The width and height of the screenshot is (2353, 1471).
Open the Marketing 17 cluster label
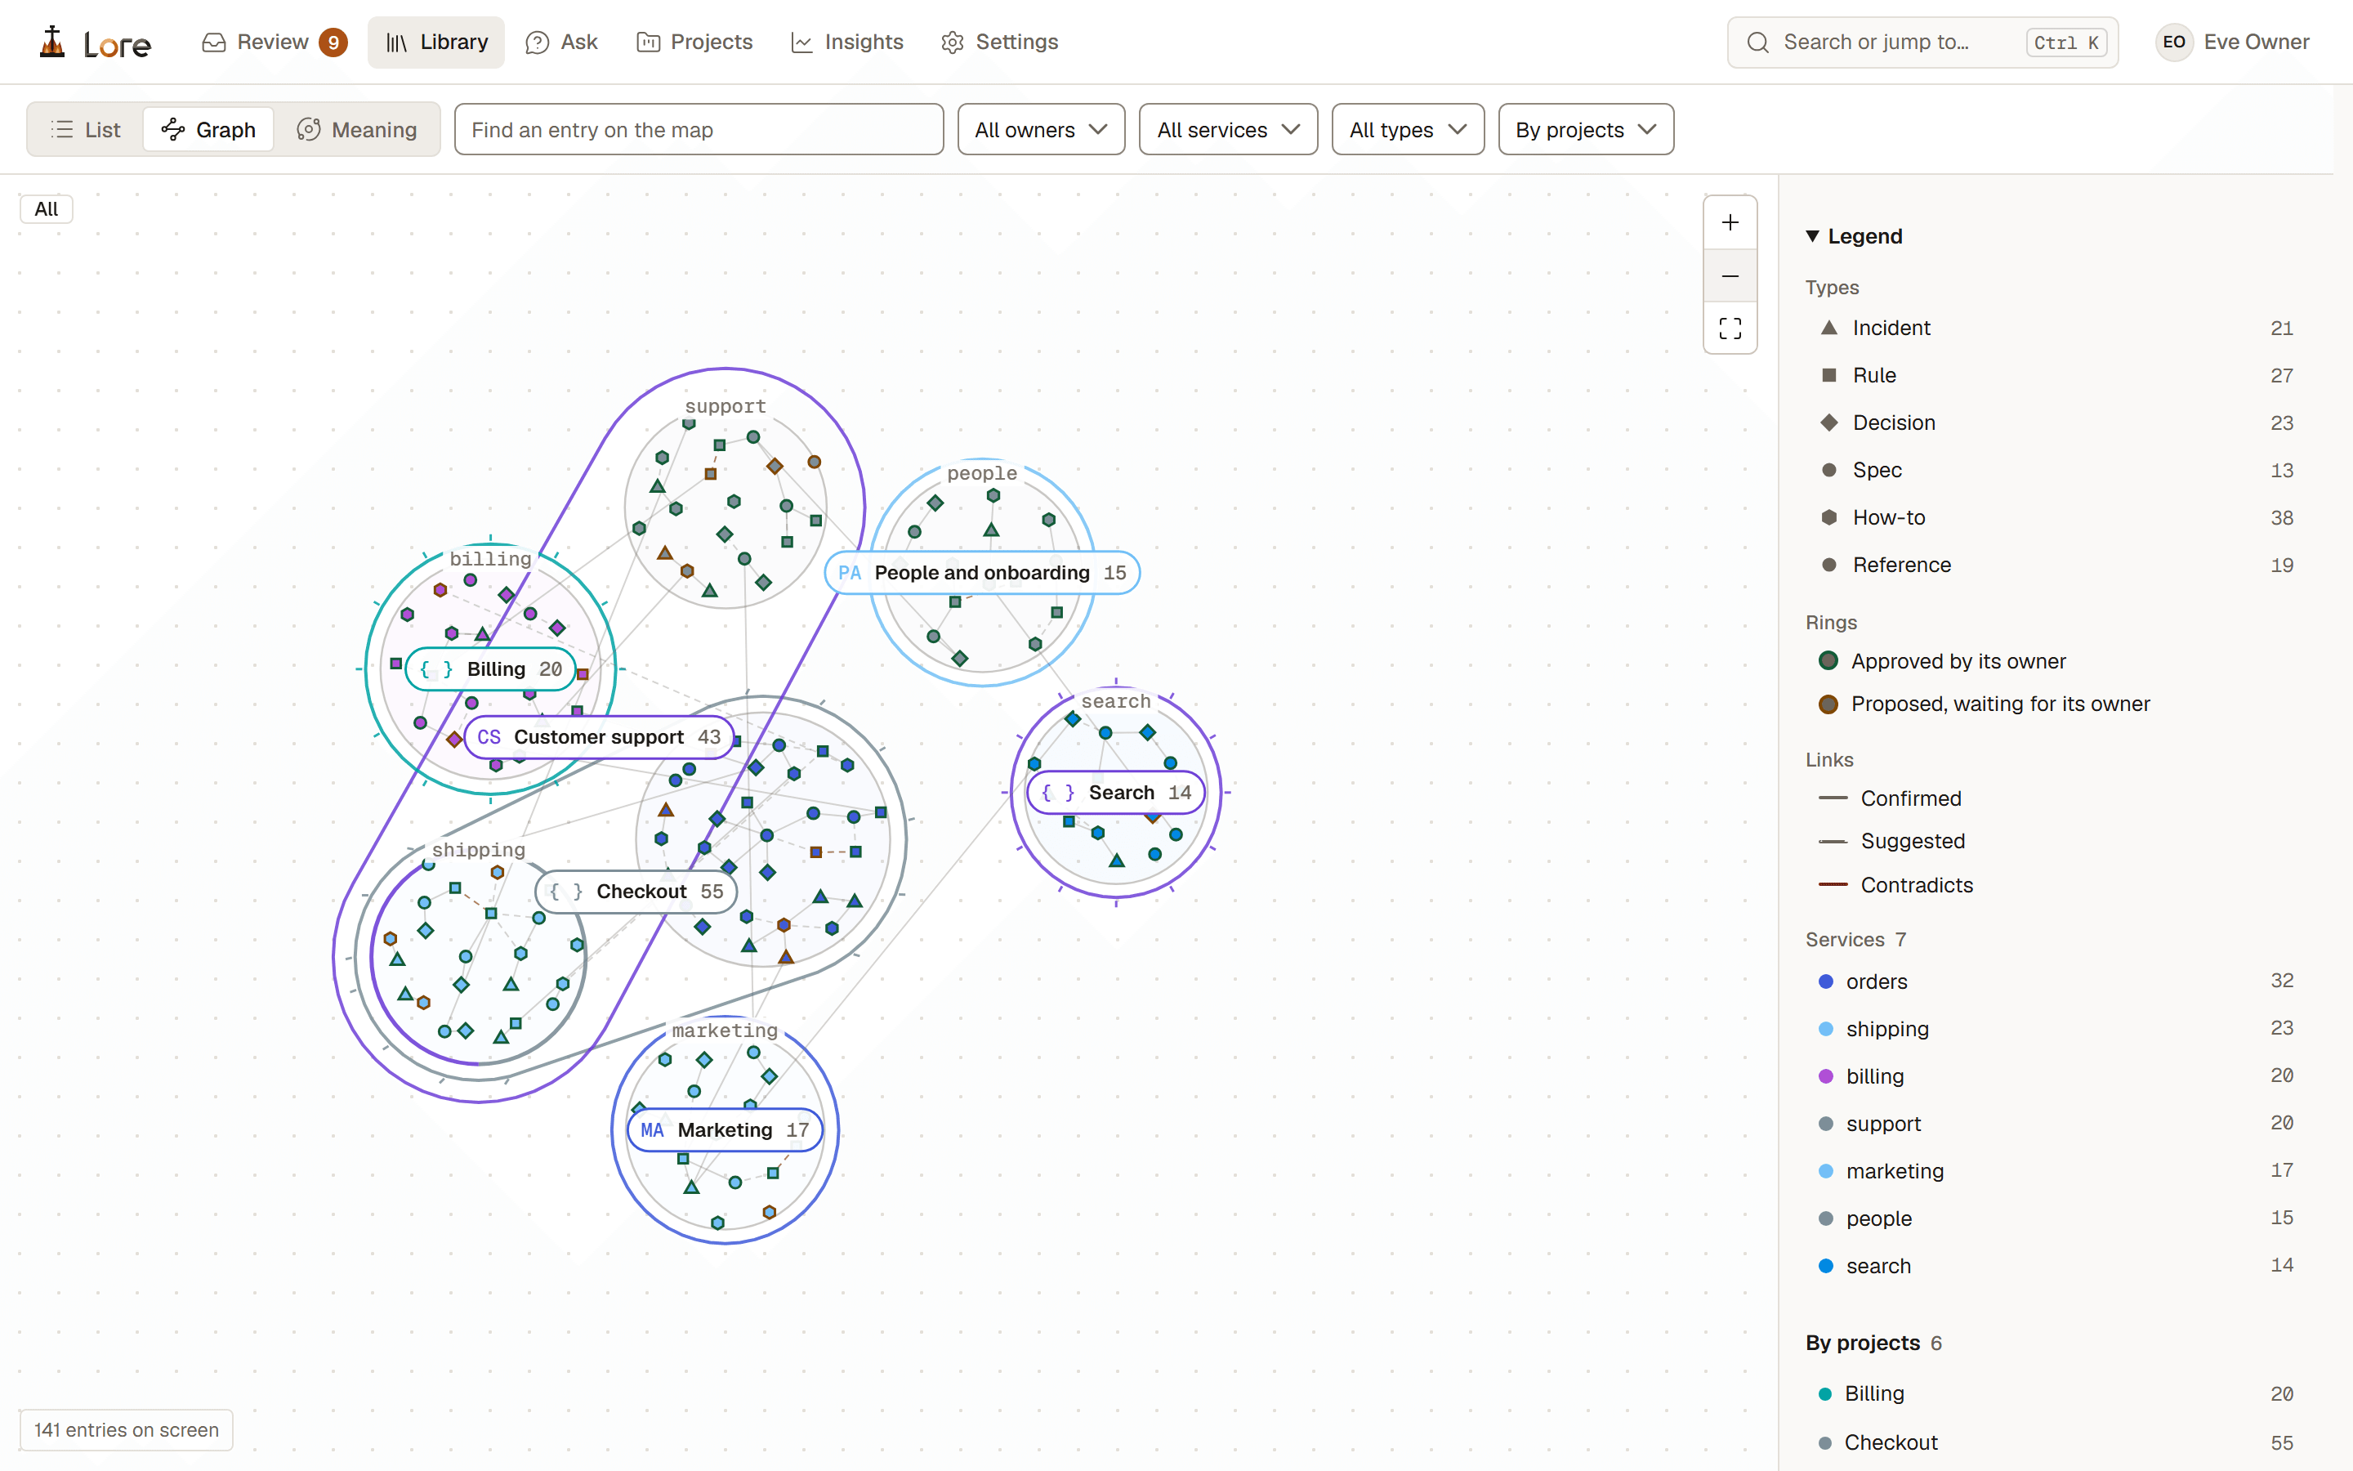[x=726, y=1130]
